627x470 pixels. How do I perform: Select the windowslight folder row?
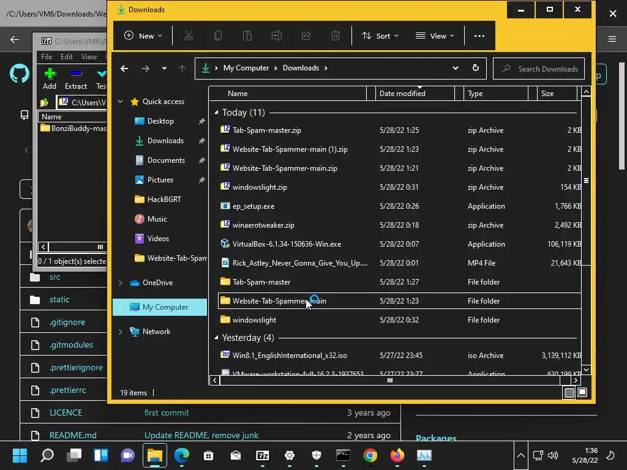pos(399,320)
